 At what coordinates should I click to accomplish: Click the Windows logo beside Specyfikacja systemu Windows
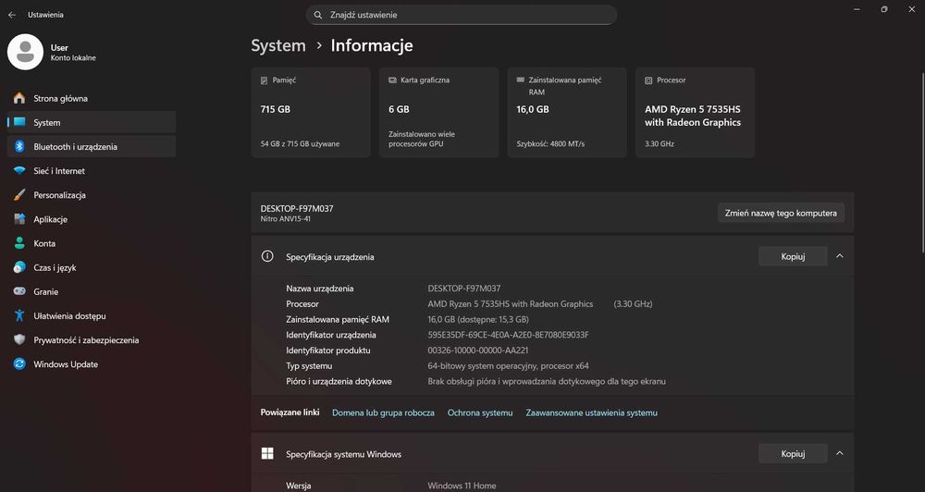tap(267, 453)
